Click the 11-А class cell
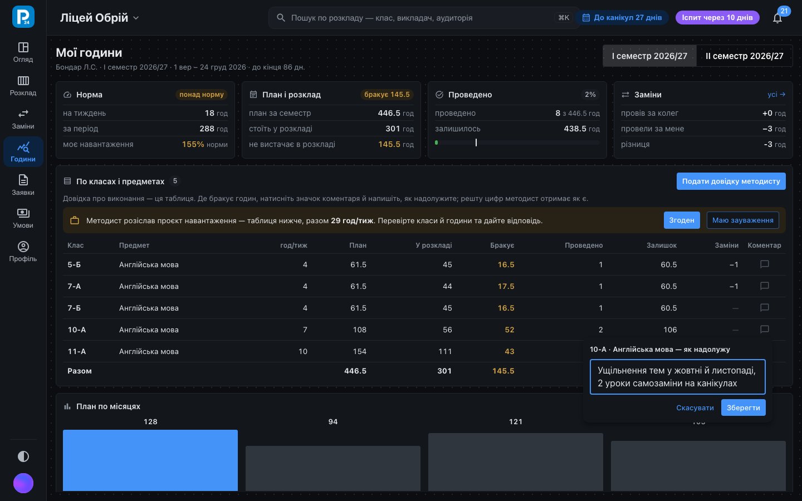 pos(77,351)
